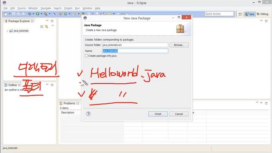Click the "0 items" text in Problems
272x153 pixels.
tap(64, 108)
